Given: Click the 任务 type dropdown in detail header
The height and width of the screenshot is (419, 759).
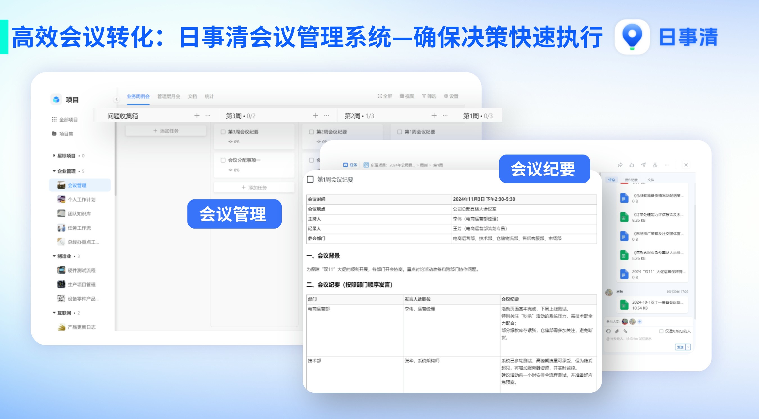Looking at the screenshot, I should 350,165.
